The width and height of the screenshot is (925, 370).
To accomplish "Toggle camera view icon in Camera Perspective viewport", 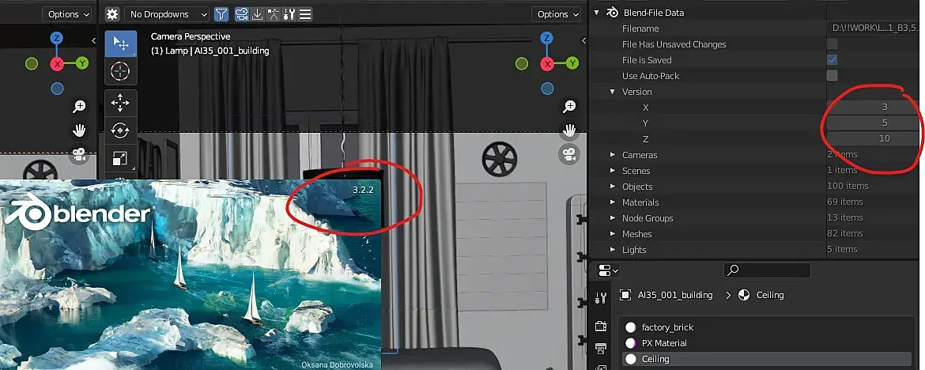I will tap(568, 154).
